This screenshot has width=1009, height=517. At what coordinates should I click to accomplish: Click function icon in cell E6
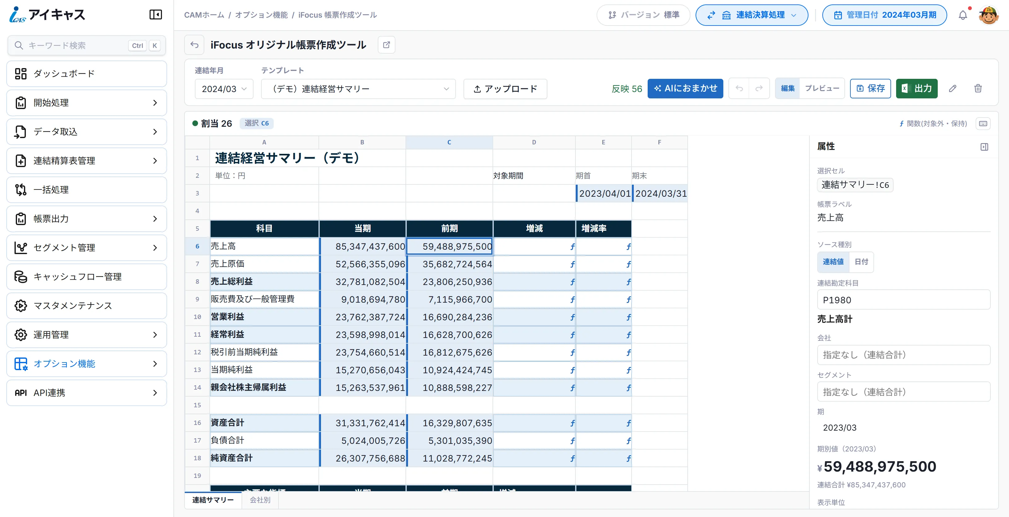(628, 247)
